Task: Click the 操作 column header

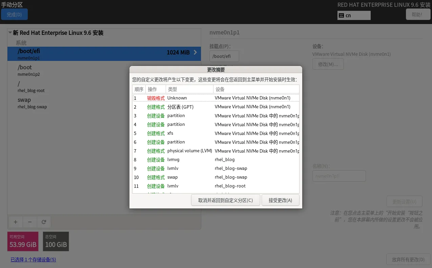Action: (x=156, y=89)
